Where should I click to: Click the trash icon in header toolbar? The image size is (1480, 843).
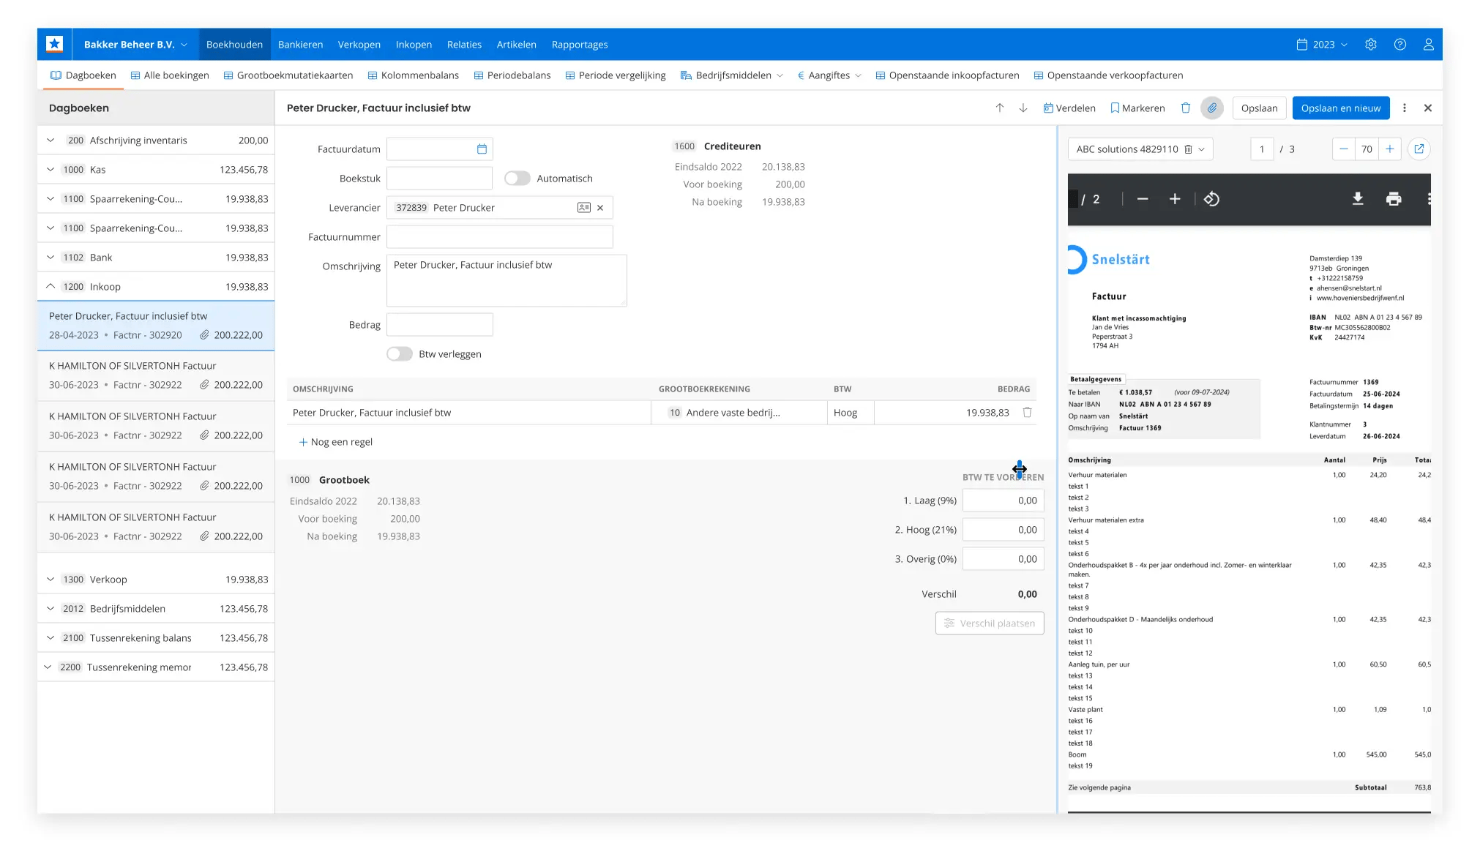pos(1186,108)
